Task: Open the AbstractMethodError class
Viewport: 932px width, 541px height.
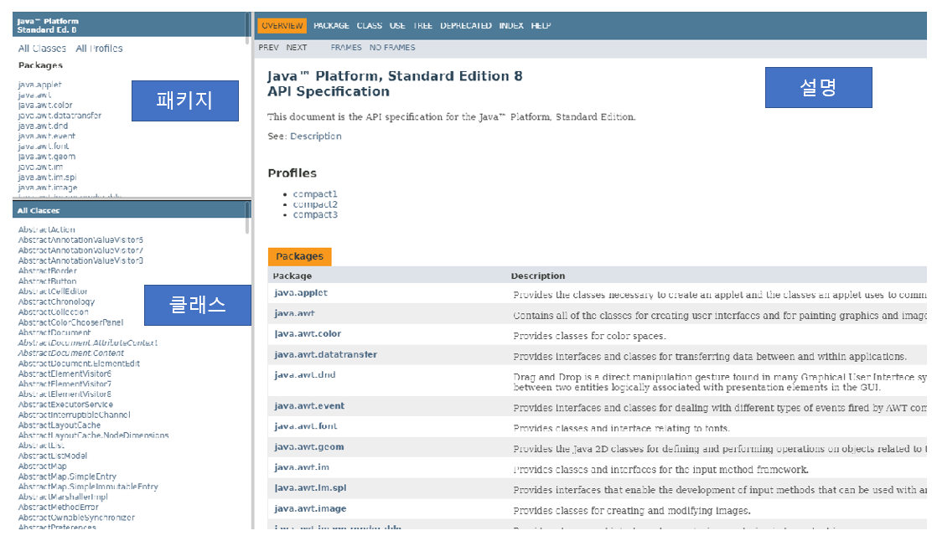Action: point(59,508)
